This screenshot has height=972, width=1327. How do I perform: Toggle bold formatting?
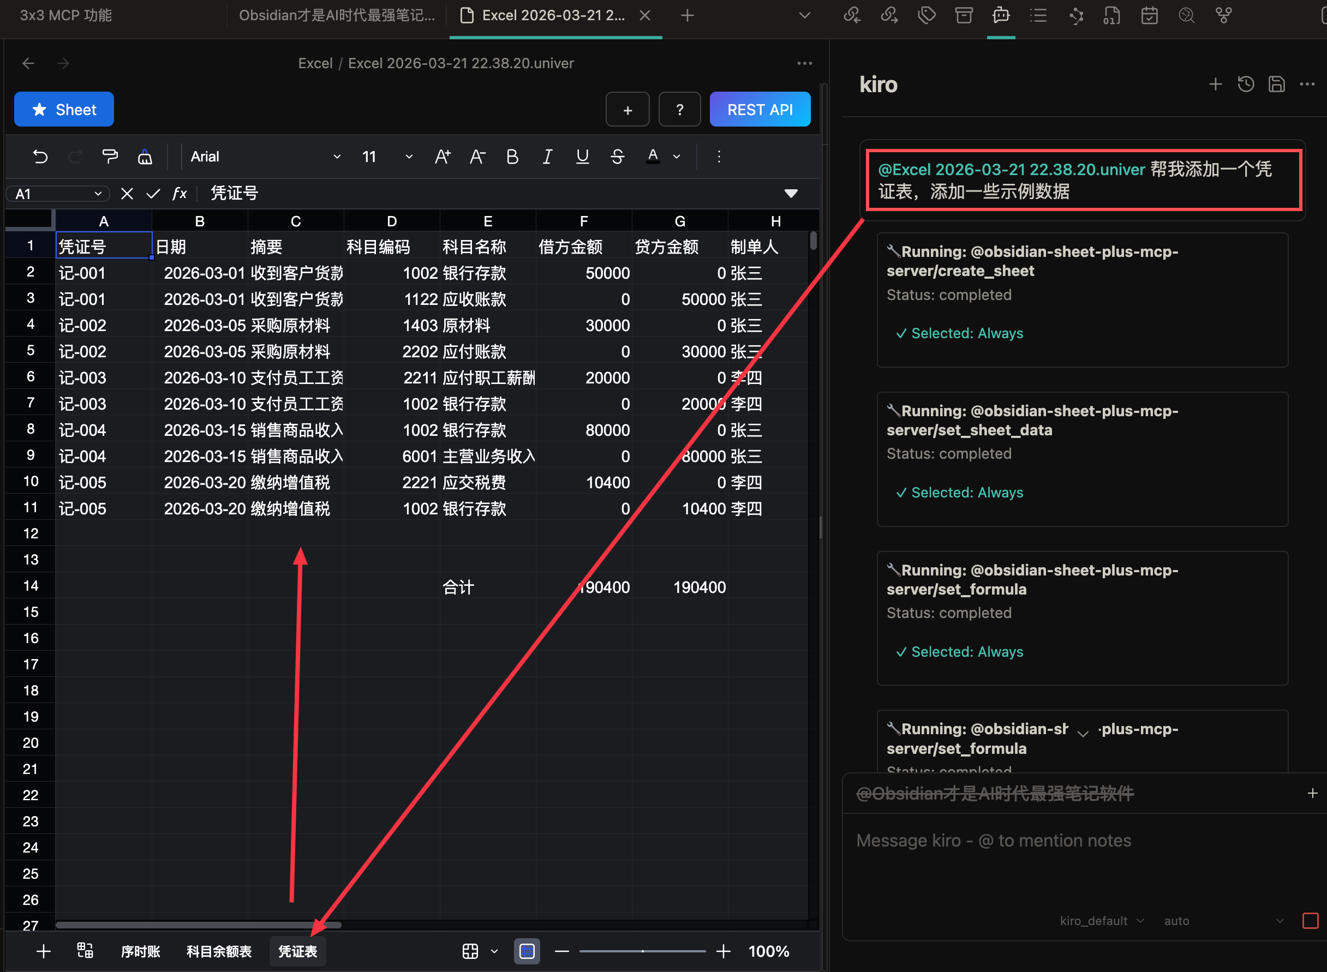[x=512, y=157]
